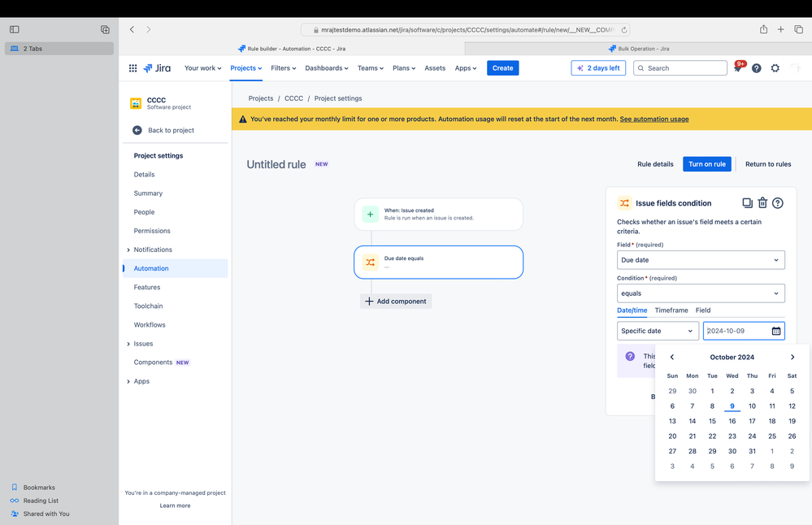The image size is (812, 525).
Task: Go to next month in calendar
Action: (x=792, y=357)
